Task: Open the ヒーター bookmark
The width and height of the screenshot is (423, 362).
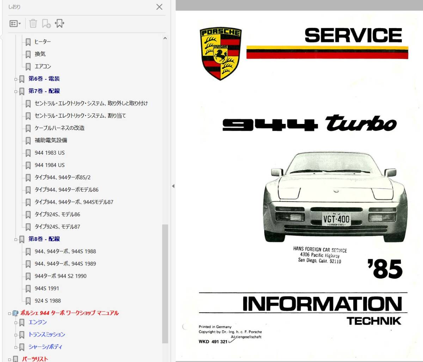Action: (x=43, y=42)
